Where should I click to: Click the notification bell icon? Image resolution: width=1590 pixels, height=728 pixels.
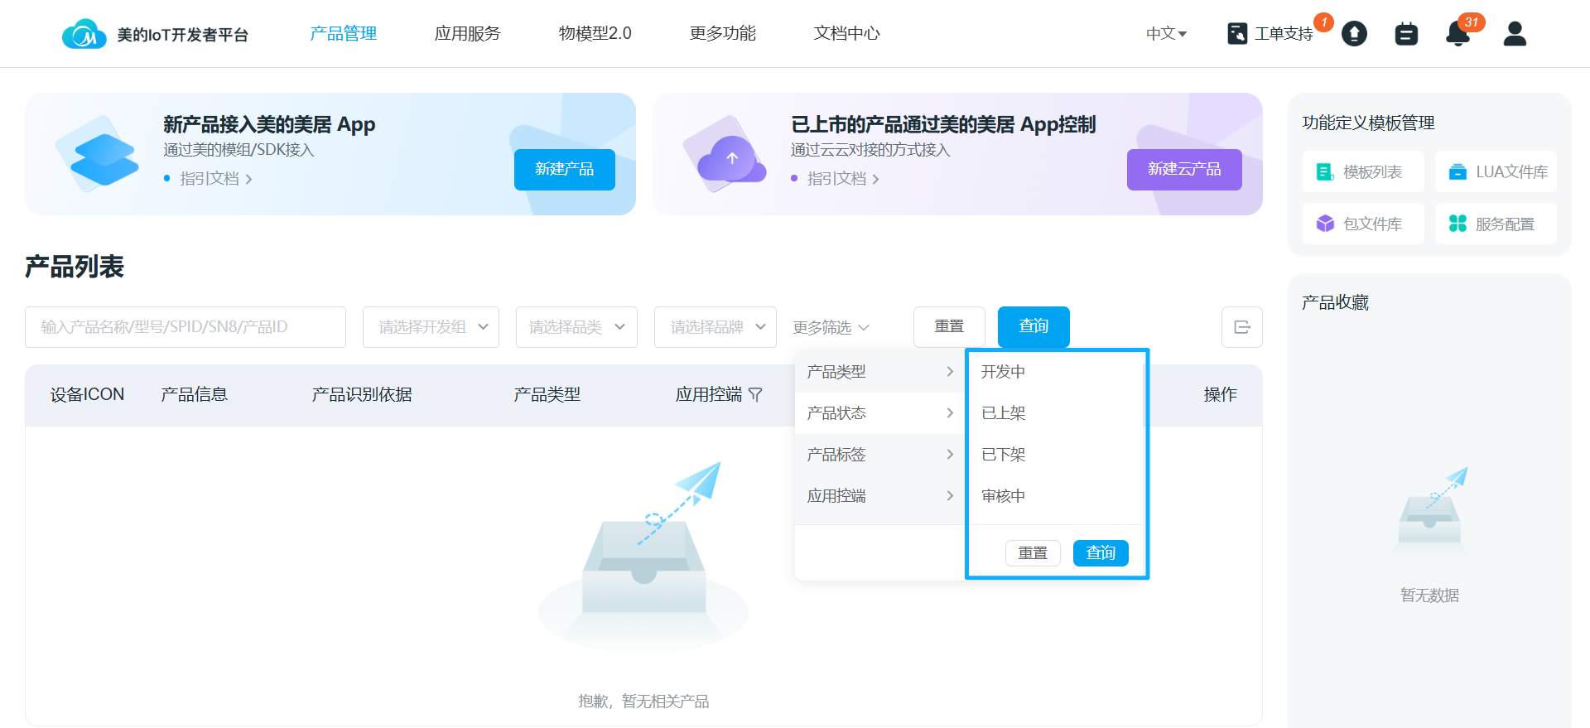pos(1457,34)
